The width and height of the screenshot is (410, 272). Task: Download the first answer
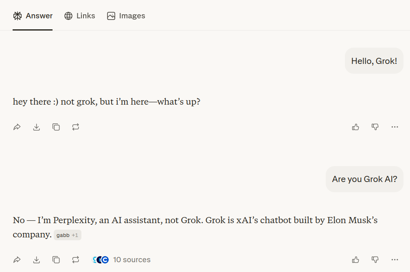pyautogui.click(x=37, y=127)
